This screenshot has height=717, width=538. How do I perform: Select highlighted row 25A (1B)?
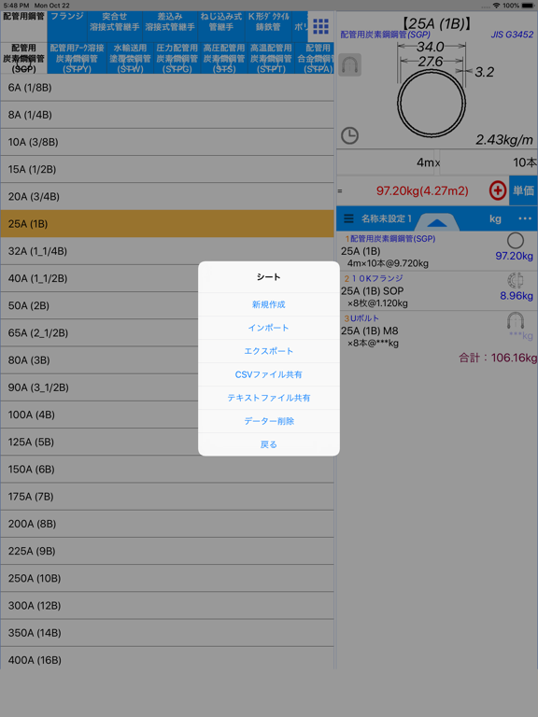[x=167, y=224]
